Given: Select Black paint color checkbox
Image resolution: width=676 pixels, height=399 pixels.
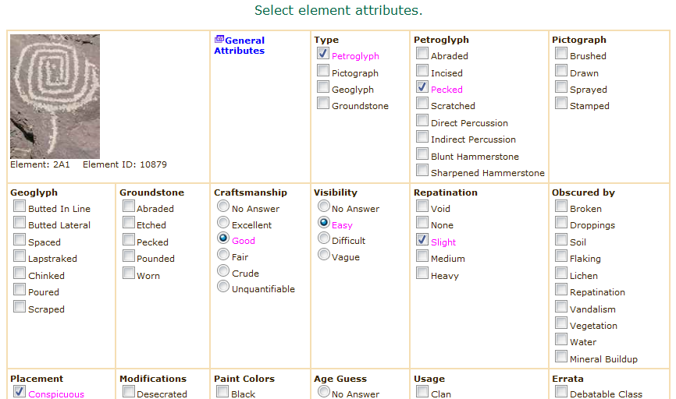Looking at the screenshot, I should pos(222,392).
